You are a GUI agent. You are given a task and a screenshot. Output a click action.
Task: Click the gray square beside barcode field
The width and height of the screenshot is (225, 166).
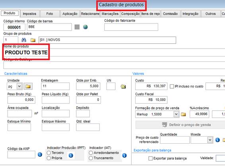[77, 27]
